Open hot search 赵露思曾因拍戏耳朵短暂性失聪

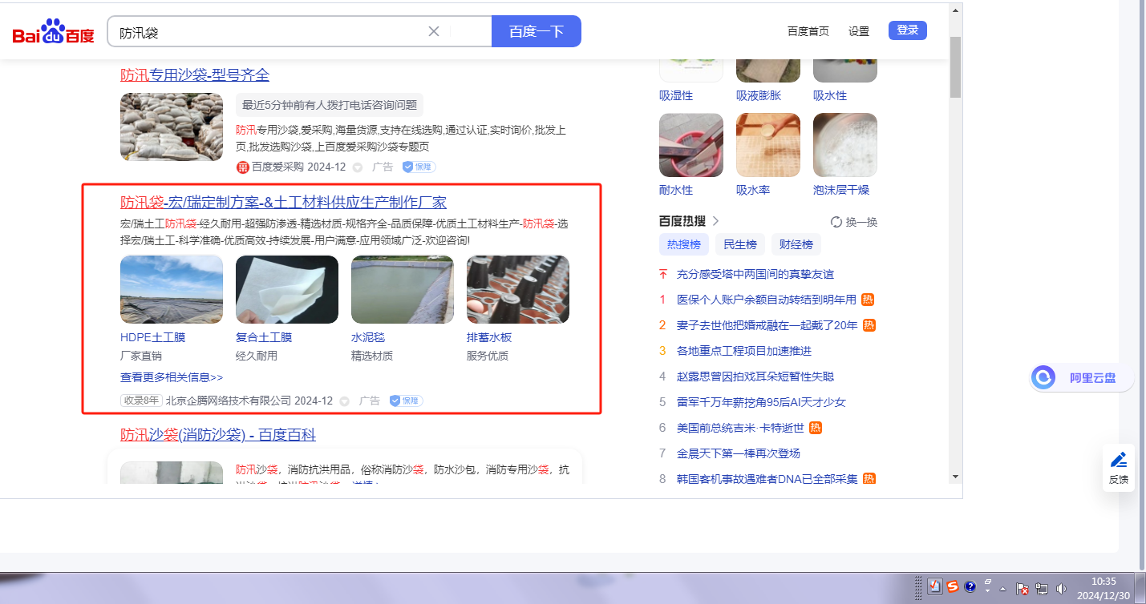pyautogui.click(x=756, y=376)
